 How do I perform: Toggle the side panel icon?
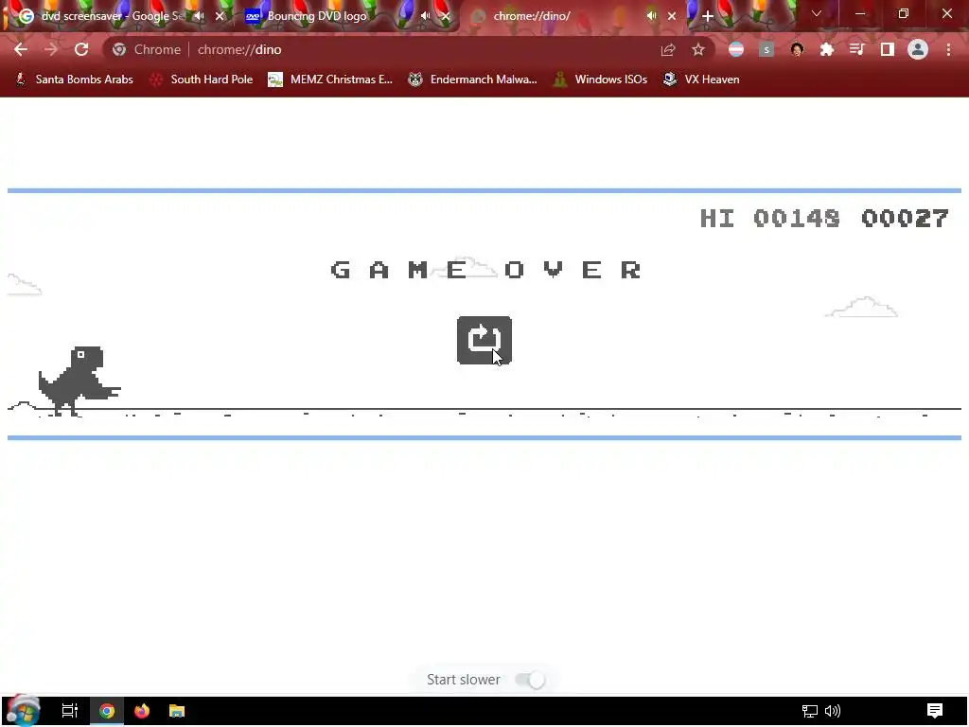pyautogui.click(x=888, y=49)
